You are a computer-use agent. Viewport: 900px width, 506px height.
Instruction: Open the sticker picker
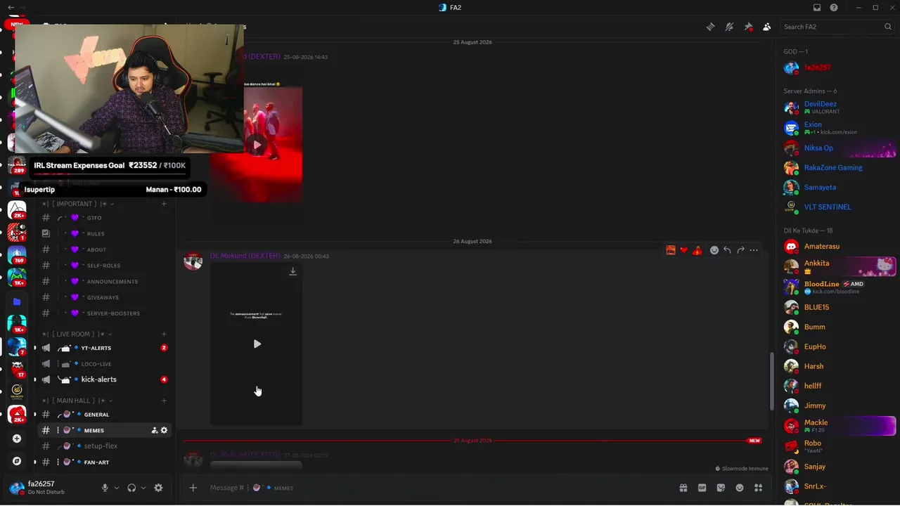pyautogui.click(x=721, y=488)
